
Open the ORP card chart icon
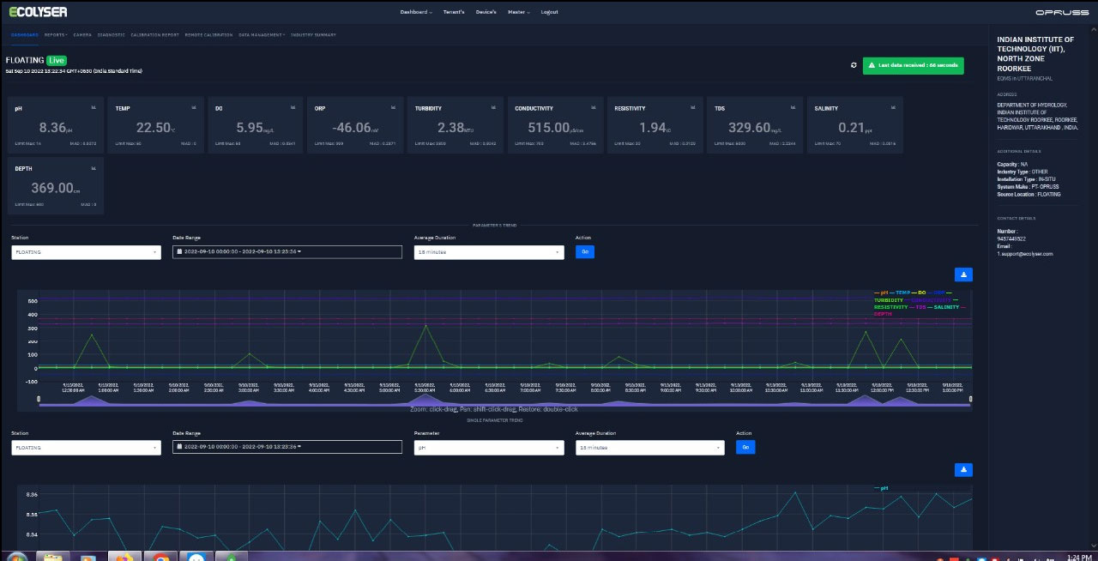click(x=393, y=108)
